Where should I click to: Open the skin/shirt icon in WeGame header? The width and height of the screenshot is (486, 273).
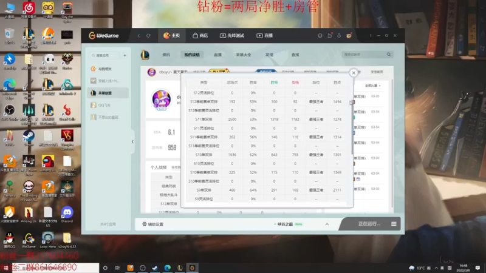pos(320,36)
